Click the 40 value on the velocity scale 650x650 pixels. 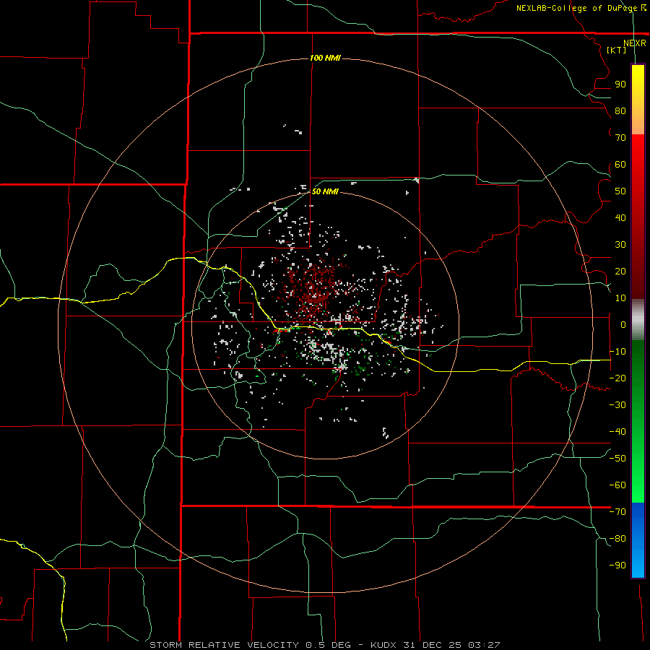click(x=620, y=218)
